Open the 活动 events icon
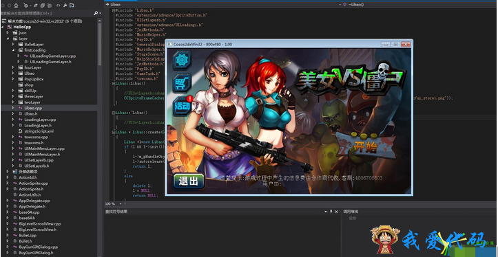 pyautogui.click(x=183, y=106)
